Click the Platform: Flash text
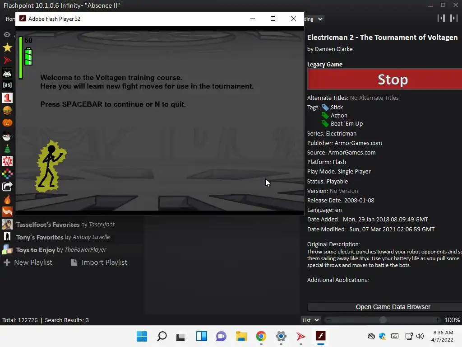The image size is (462, 347). (327, 162)
